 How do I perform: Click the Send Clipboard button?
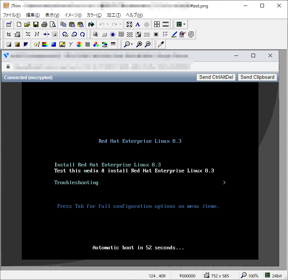click(257, 77)
